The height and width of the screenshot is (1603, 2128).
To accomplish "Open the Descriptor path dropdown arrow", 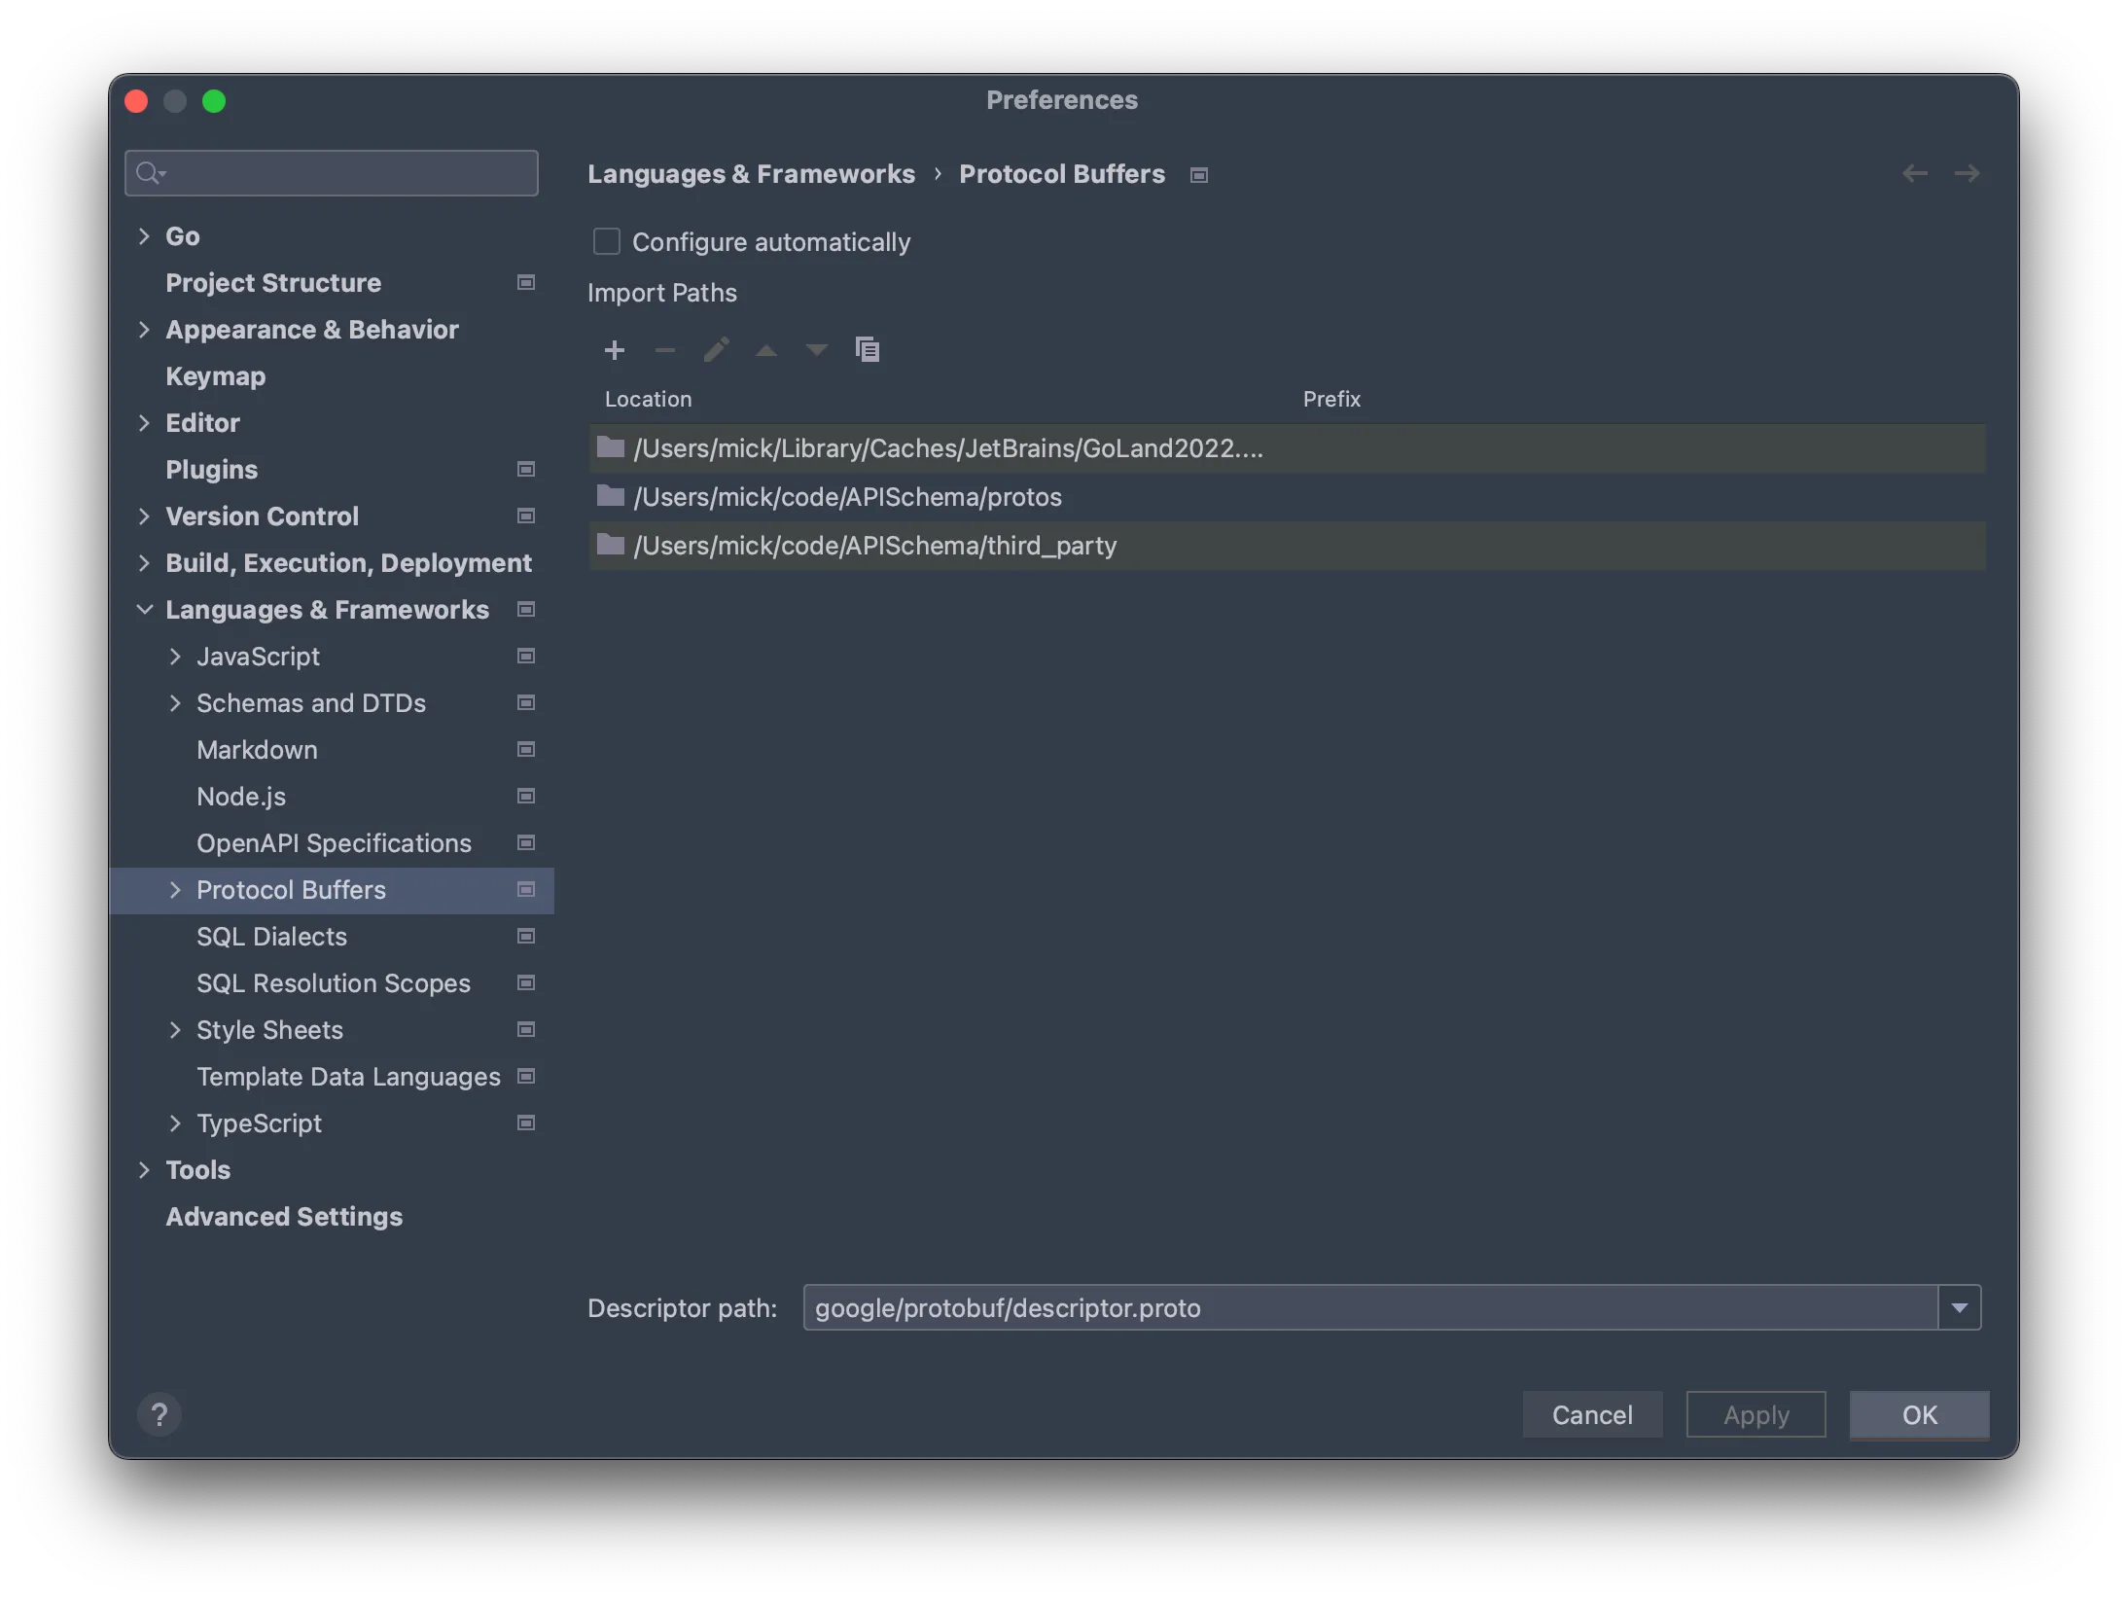I will (x=1959, y=1308).
